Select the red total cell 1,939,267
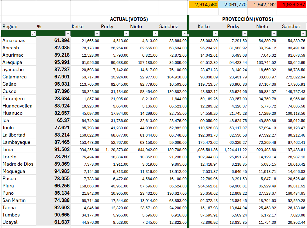Viewport: 307px width, 228px height. click(x=291, y=5)
